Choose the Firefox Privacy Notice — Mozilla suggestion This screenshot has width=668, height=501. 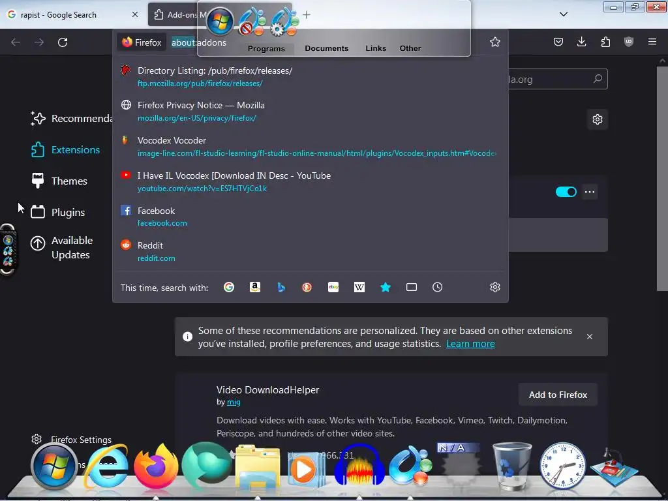(310, 111)
